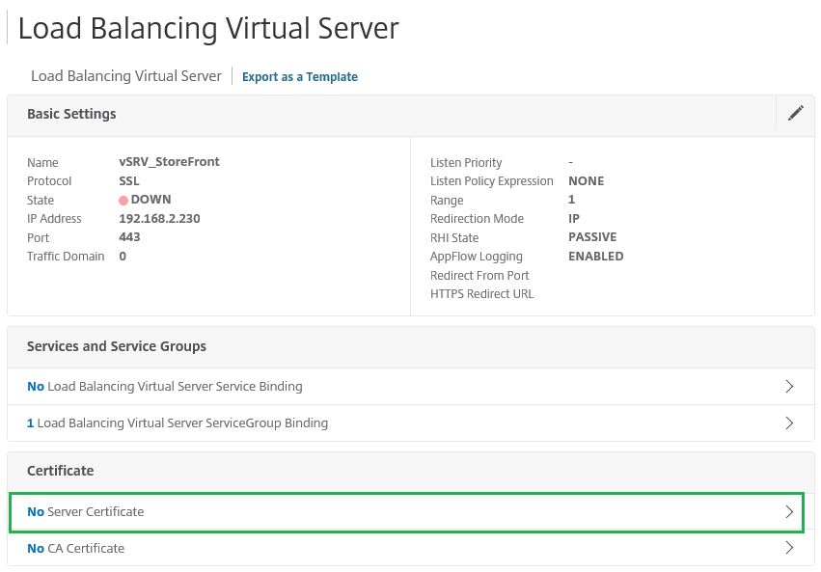Select the Load Balancing Virtual Server page title

208,28
